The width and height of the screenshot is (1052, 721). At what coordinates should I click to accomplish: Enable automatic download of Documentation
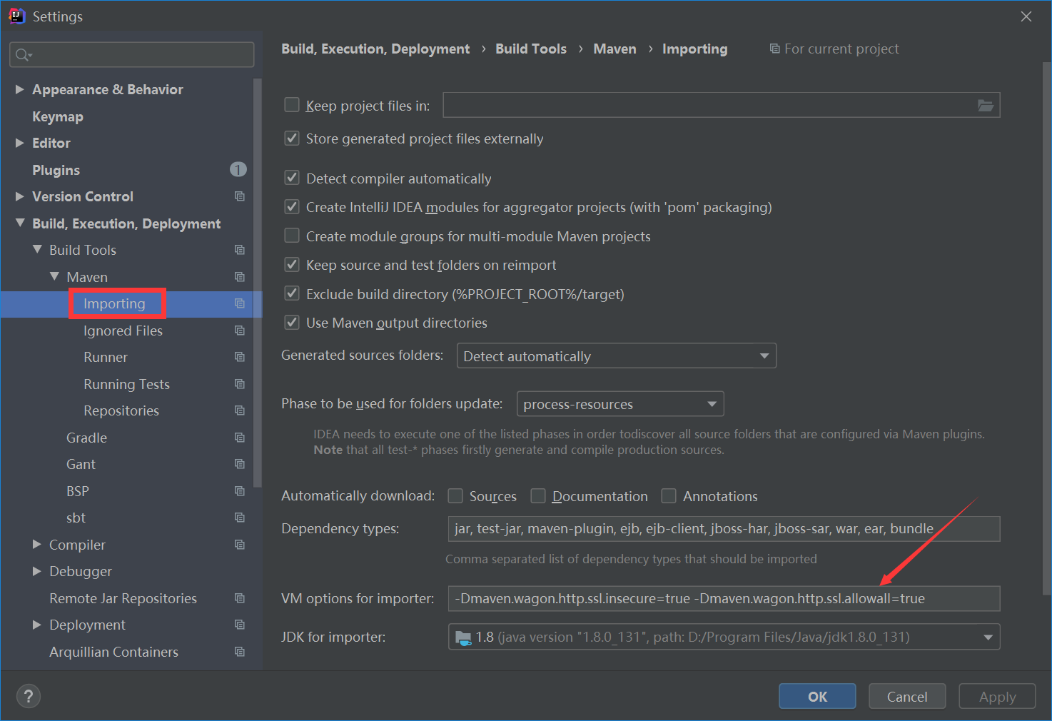tap(538, 495)
